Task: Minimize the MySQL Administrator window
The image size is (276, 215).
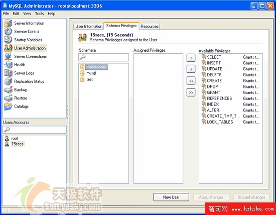Action: (254, 6)
